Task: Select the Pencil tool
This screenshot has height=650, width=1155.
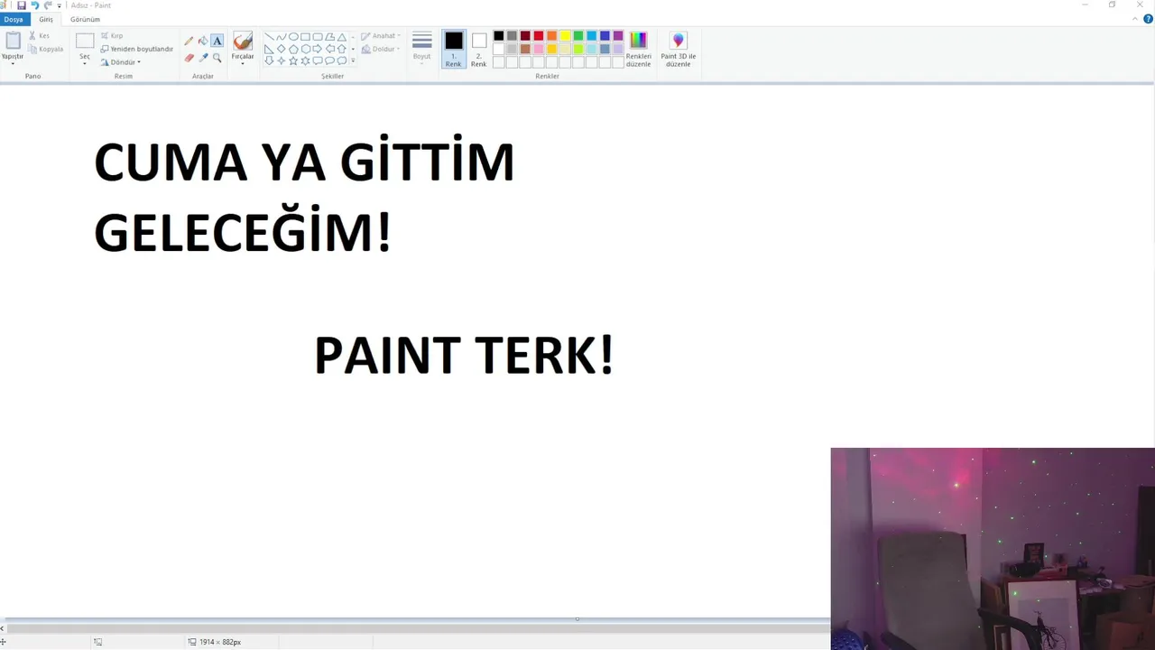Action: 189,41
